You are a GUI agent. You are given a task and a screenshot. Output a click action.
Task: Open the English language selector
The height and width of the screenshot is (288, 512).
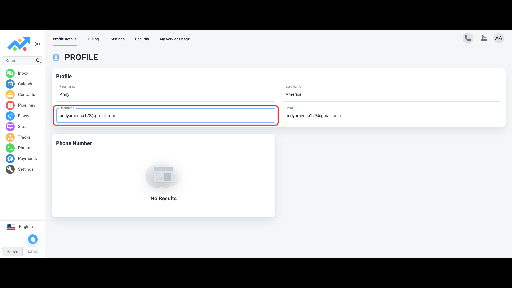coord(22,227)
